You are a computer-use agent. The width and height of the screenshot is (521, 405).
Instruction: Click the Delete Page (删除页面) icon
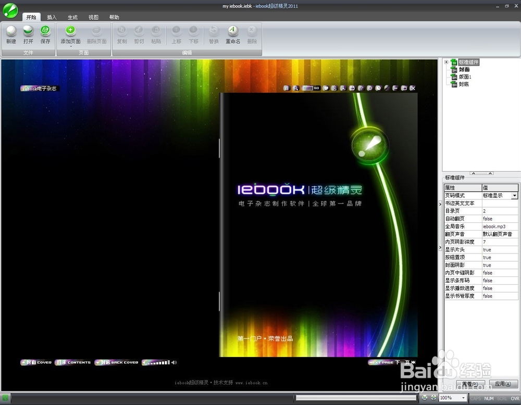tap(97, 31)
